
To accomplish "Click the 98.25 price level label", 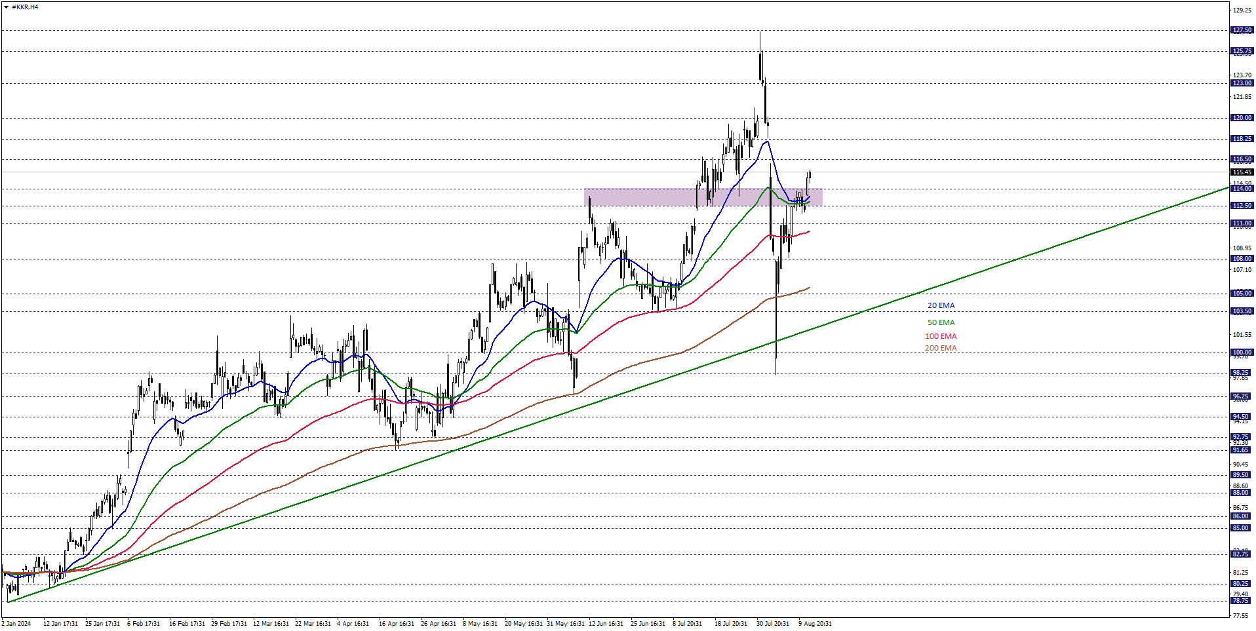I will [x=1241, y=373].
